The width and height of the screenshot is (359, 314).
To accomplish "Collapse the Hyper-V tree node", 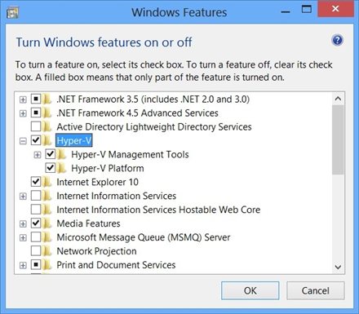I will (x=23, y=141).
